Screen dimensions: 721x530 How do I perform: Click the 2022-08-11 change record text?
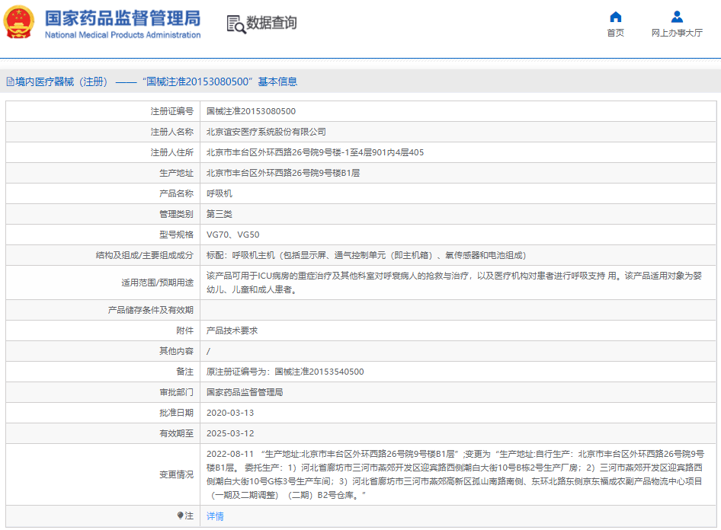[455, 474]
